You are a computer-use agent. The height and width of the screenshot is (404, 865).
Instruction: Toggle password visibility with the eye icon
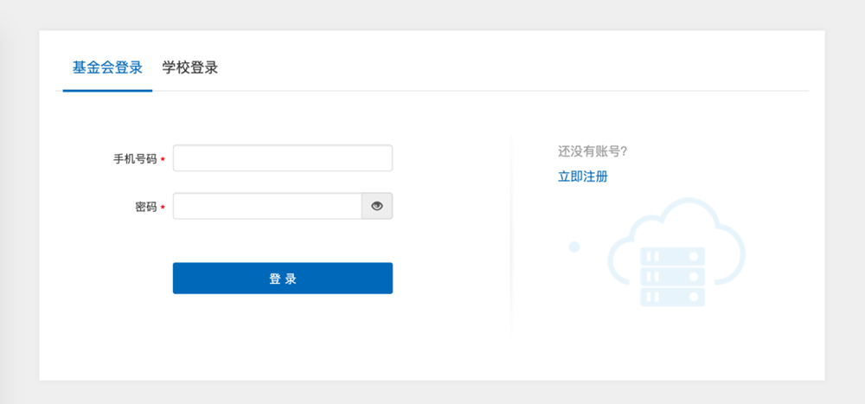377,206
